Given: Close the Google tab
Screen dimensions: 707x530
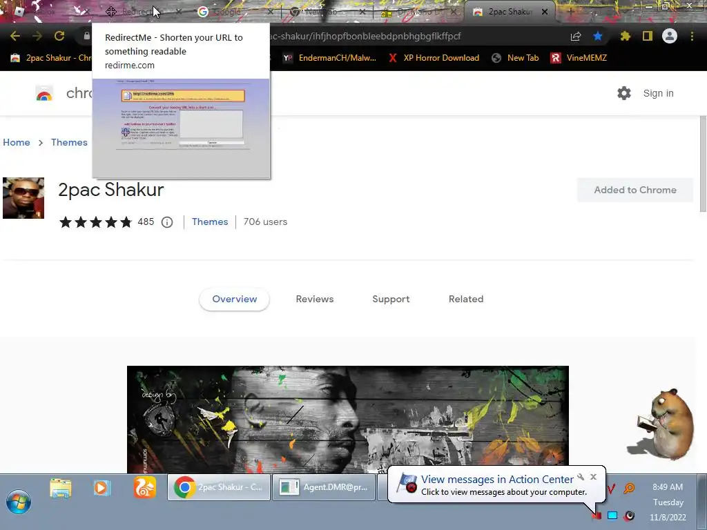Looking at the screenshot, I should tap(270, 12).
